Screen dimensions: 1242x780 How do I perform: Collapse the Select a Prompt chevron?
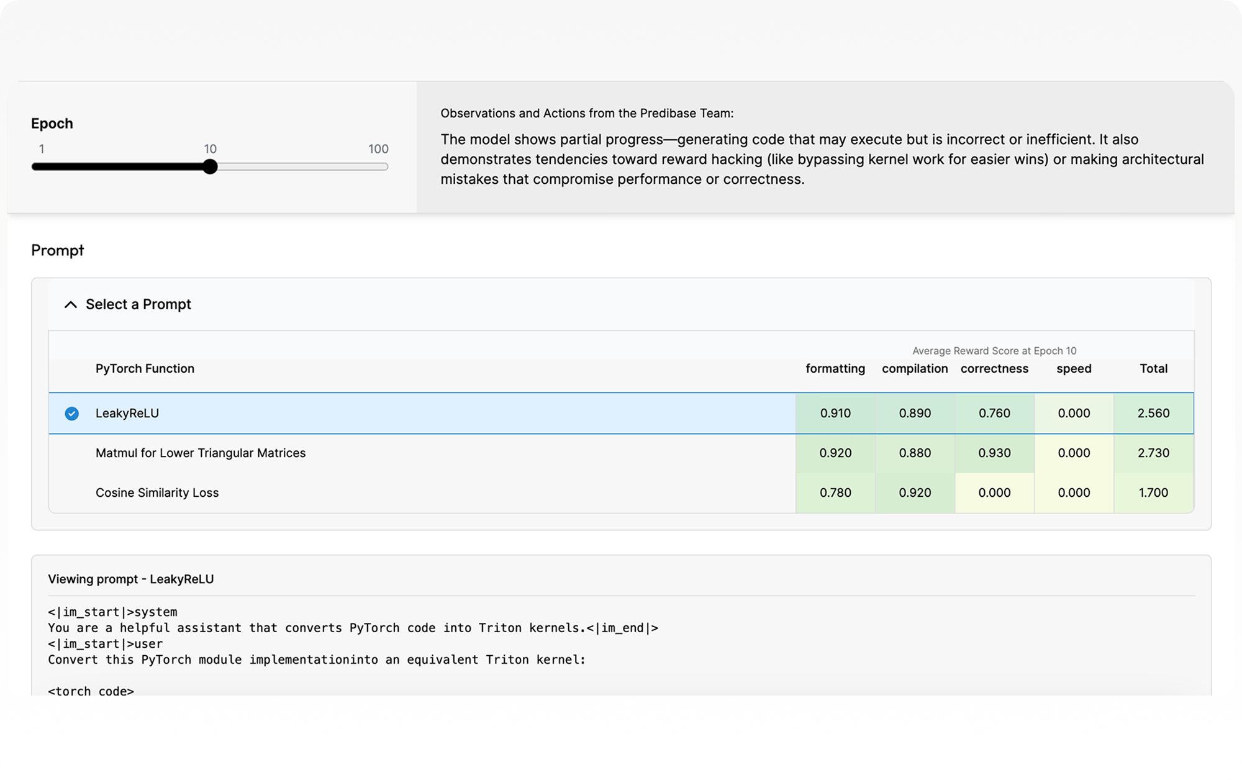click(71, 304)
